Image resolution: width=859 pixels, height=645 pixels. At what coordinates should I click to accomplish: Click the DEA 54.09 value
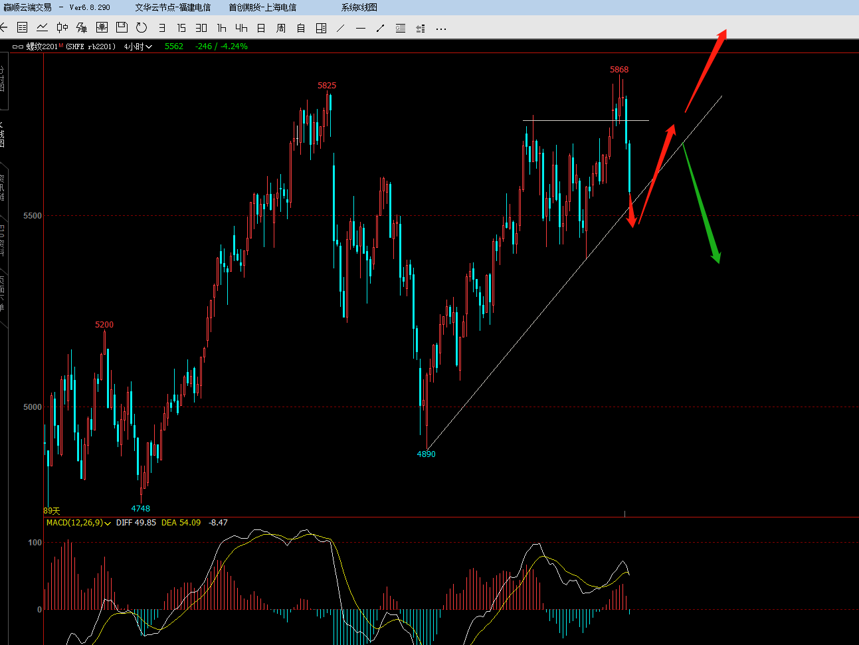point(181,523)
